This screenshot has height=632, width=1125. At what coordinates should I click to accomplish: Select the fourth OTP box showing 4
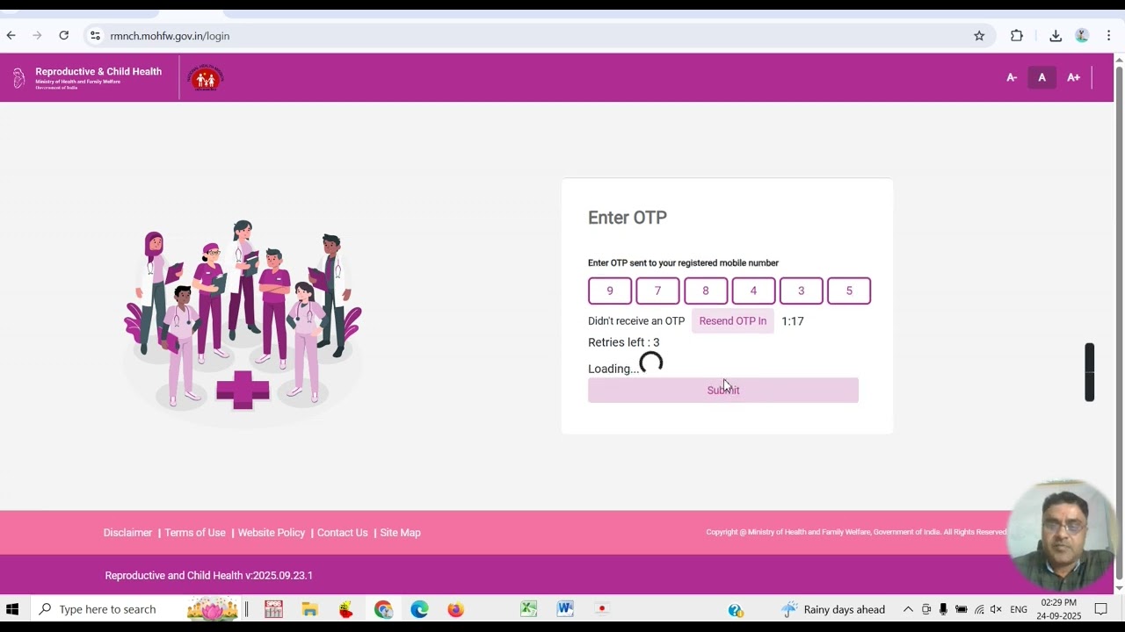(x=753, y=291)
